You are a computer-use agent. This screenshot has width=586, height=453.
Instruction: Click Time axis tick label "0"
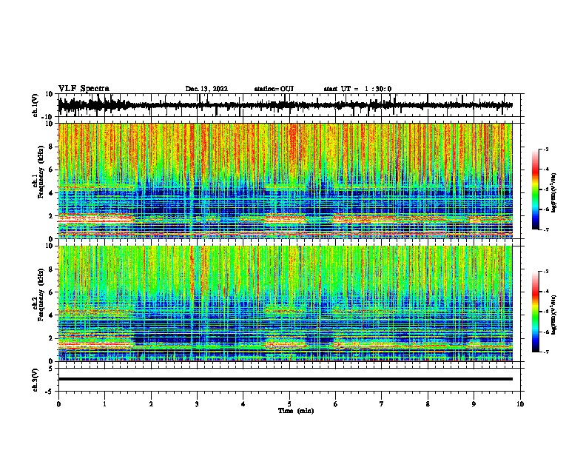click(x=58, y=404)
